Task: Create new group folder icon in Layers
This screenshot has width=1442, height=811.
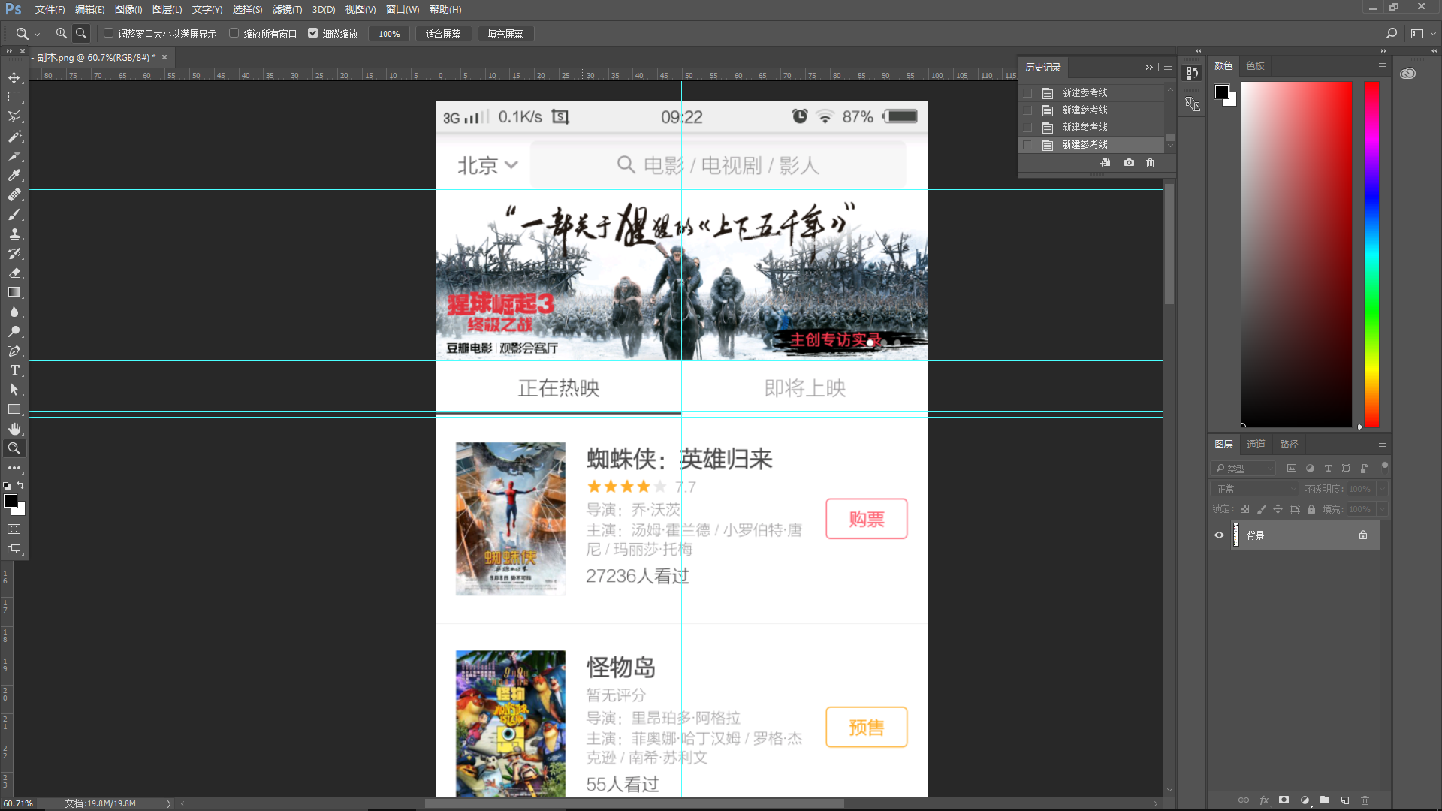Action: coord(1325,800)
